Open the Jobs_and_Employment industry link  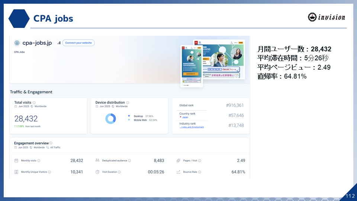tap(192, 127)
